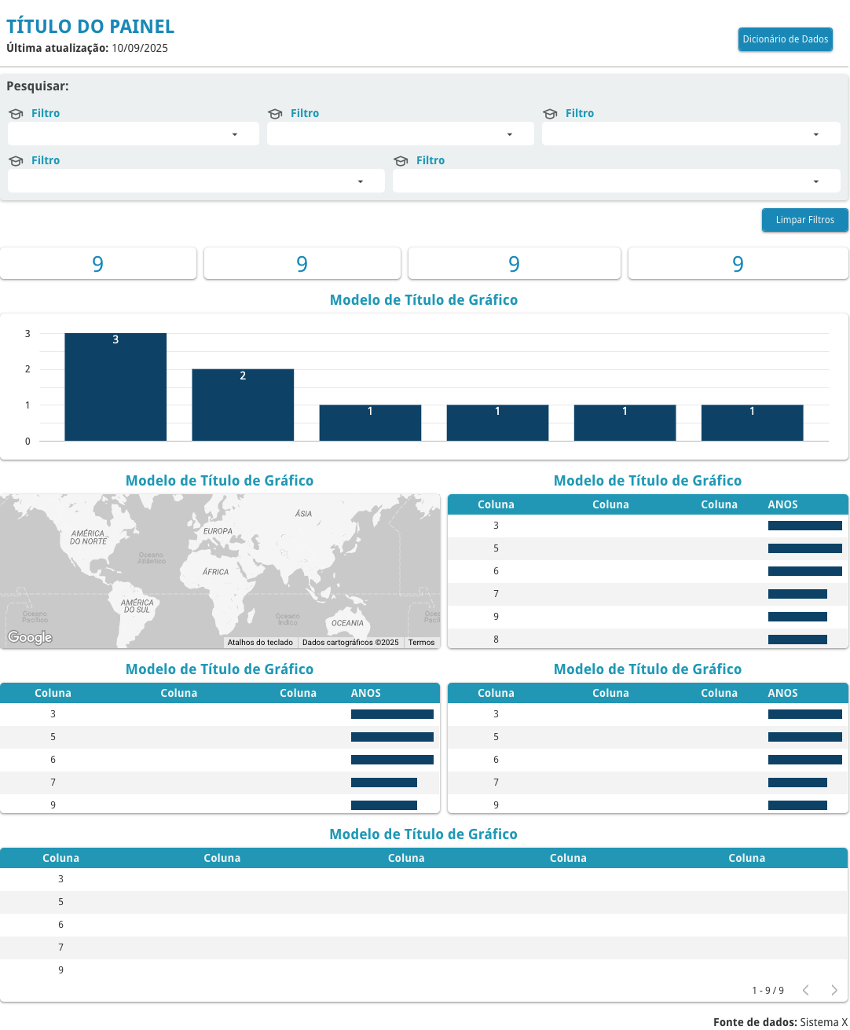Viewport: 850px width, 1030px height.
Task: Open the Dicionário de Dados button
Action: 785,39
